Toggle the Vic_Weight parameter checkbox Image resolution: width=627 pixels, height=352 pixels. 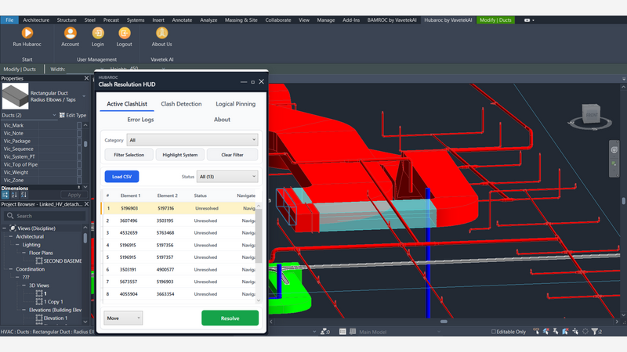tap(79, 172)
